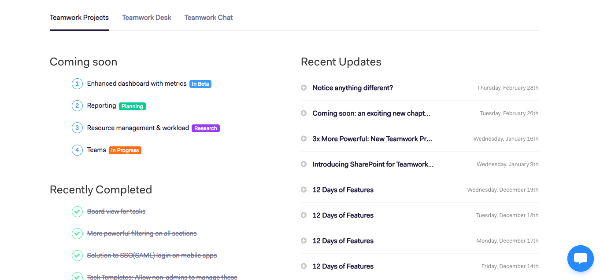Screen dimensions: 600x280
Task: Expand the 'Coming soon: an exciting' update
Action: tap(304, 113)
